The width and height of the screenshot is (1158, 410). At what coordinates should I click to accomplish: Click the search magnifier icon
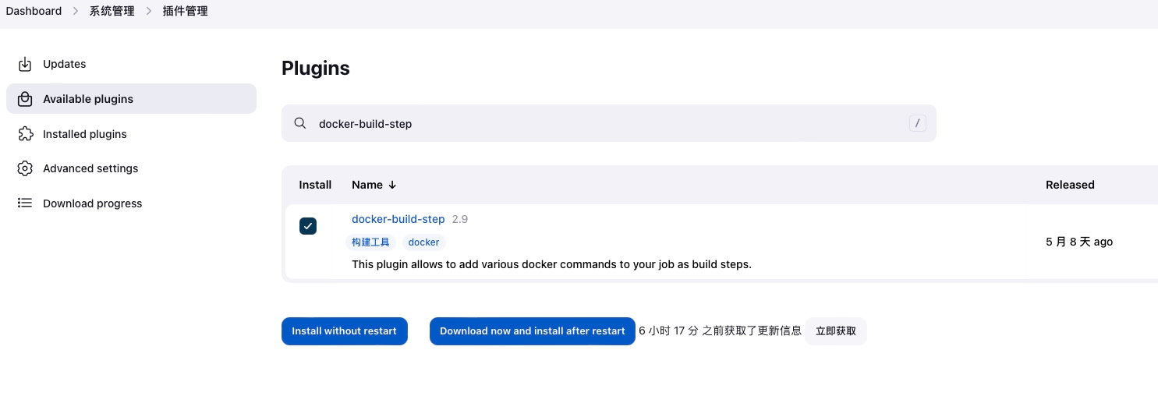[299, 124]
